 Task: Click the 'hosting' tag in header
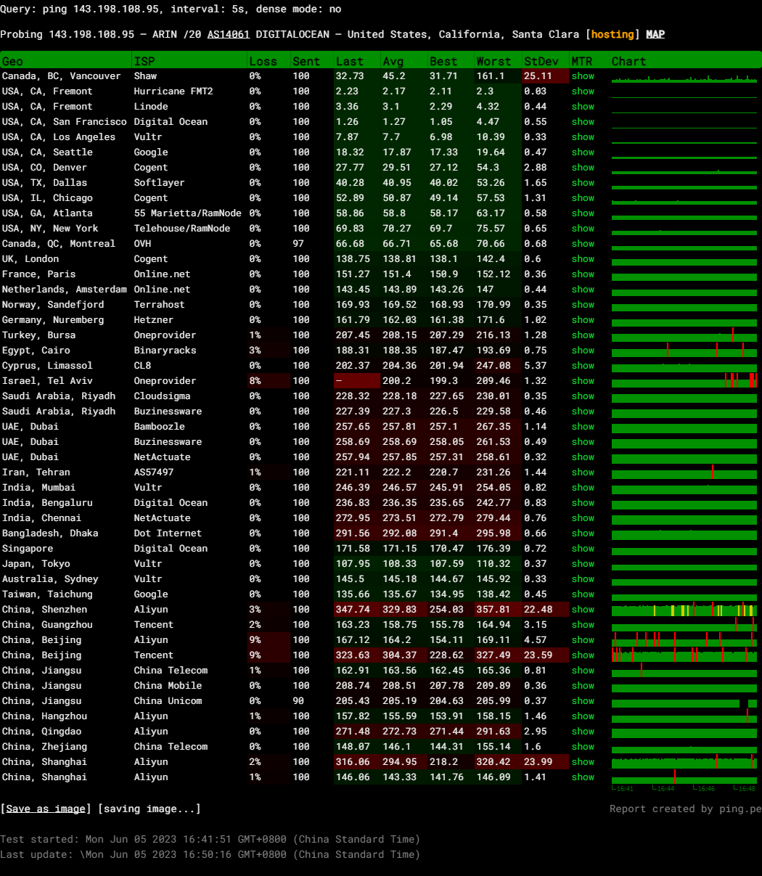(x=612, y=34)
